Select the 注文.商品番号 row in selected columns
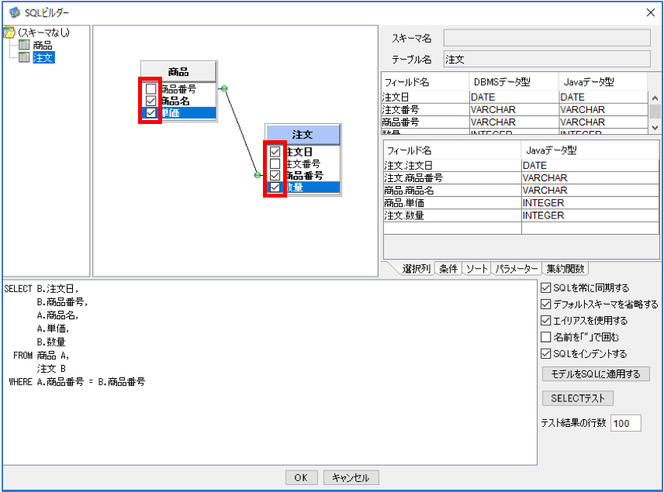The width and height of the screenshot is (664, 492). click(x=520, y=177)
